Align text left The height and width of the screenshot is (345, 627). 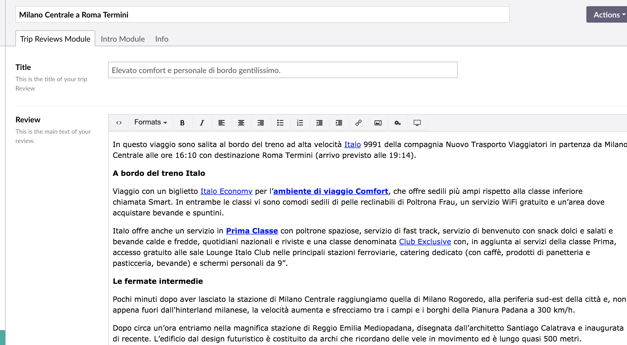[x=221, y=123]
